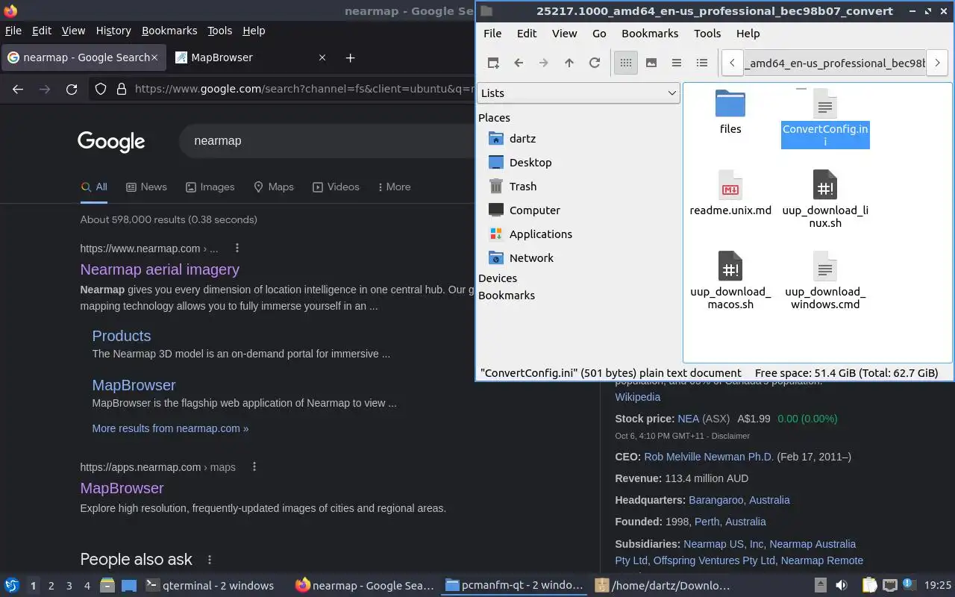Click the site security padlock icon
Viewport: 955px width, 597px height.
tap(122, 90)
